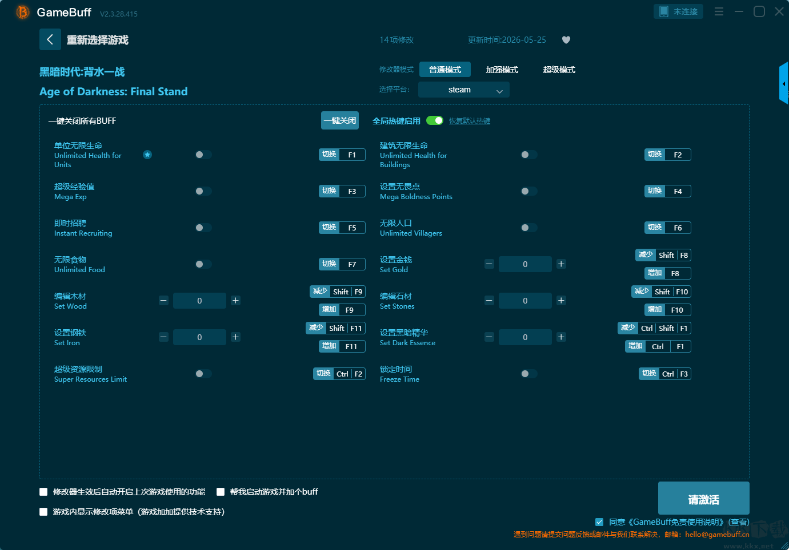Enable Instant Recruiting switch
The image size is (789, 550).
(x=203, y=228)
